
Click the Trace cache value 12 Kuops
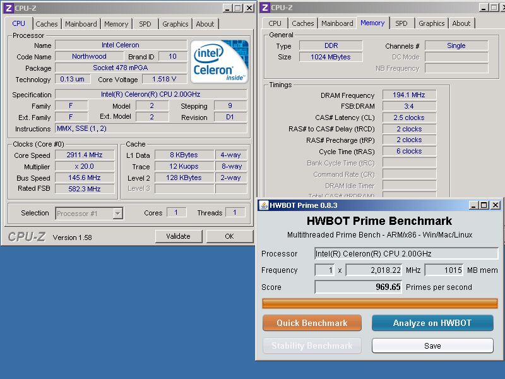[184, 166]
